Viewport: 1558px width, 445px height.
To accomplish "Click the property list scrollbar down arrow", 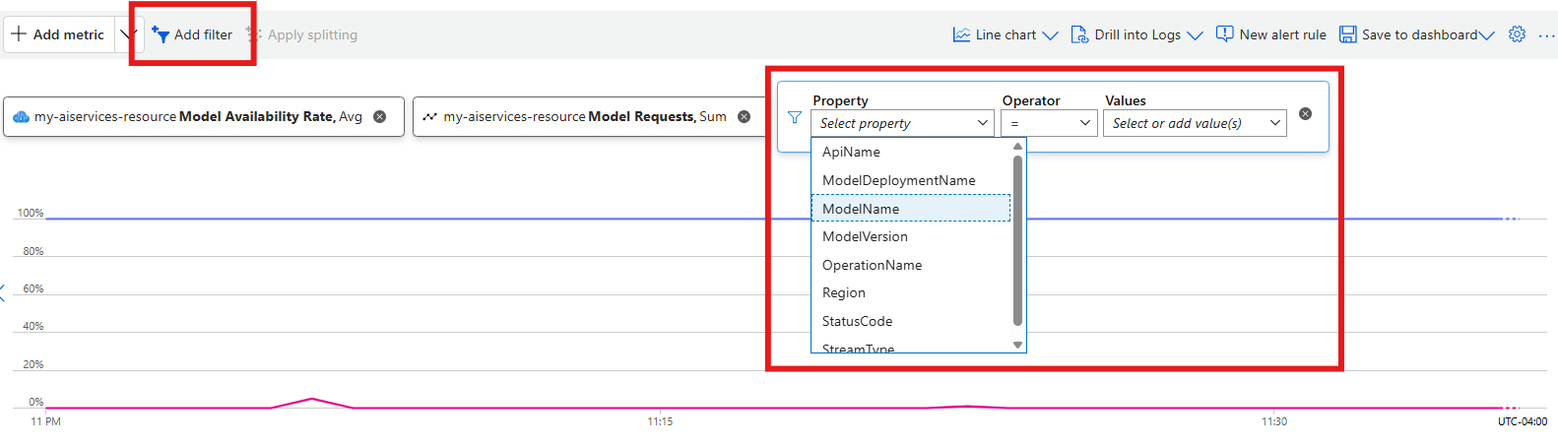I will [x=1017, y=345].
